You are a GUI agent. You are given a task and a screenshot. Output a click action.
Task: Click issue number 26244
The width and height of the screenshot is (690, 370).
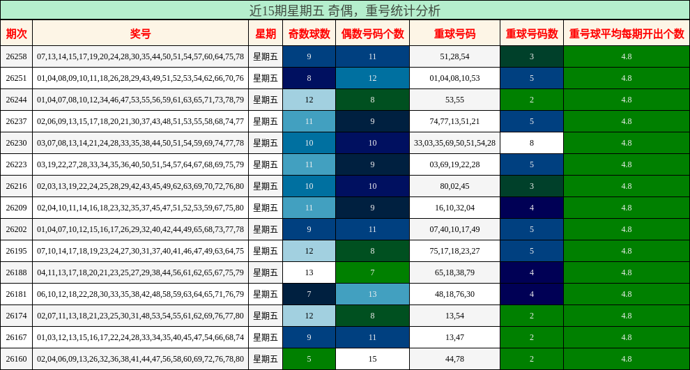pyautogui.click(x=16, y=100)
